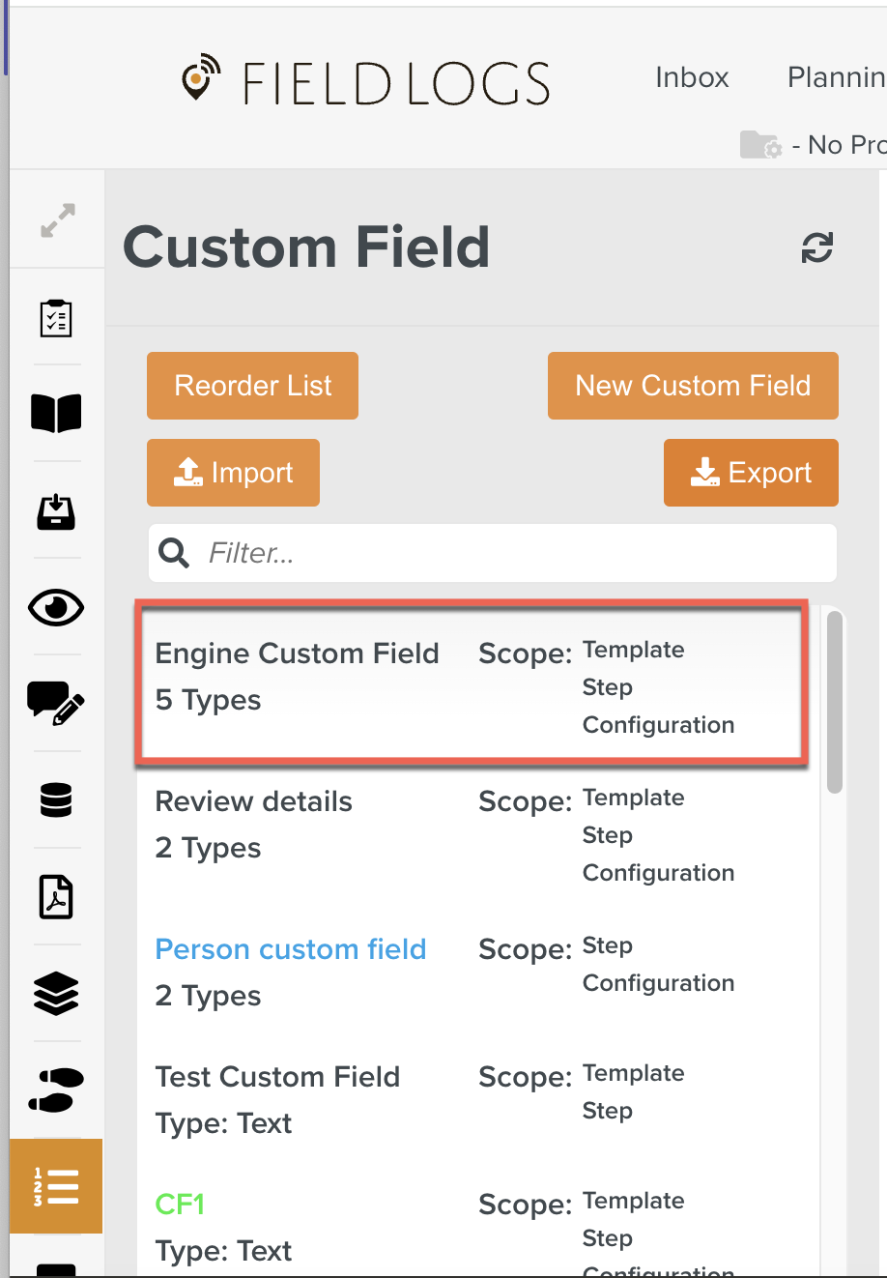
Task: Click the inbox download tray sidebar icon
Action: [x=56, y=510]
